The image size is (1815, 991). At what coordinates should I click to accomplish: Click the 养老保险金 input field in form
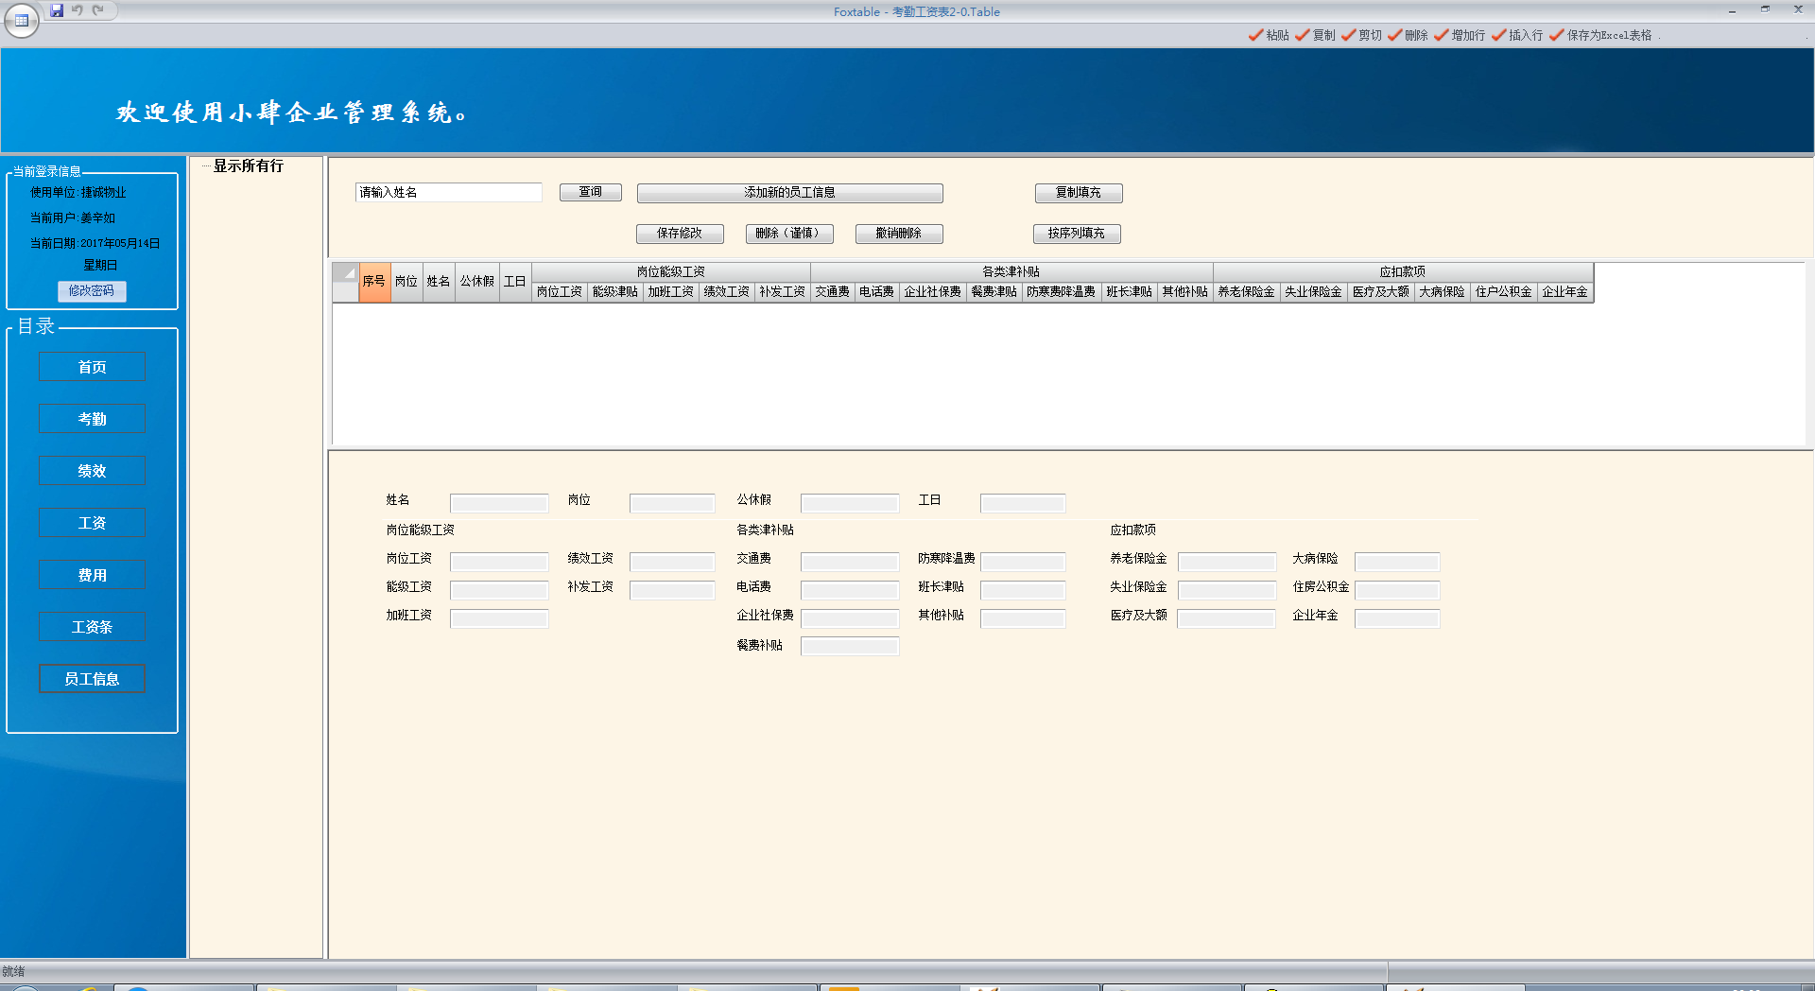(x=1227, y=562)
